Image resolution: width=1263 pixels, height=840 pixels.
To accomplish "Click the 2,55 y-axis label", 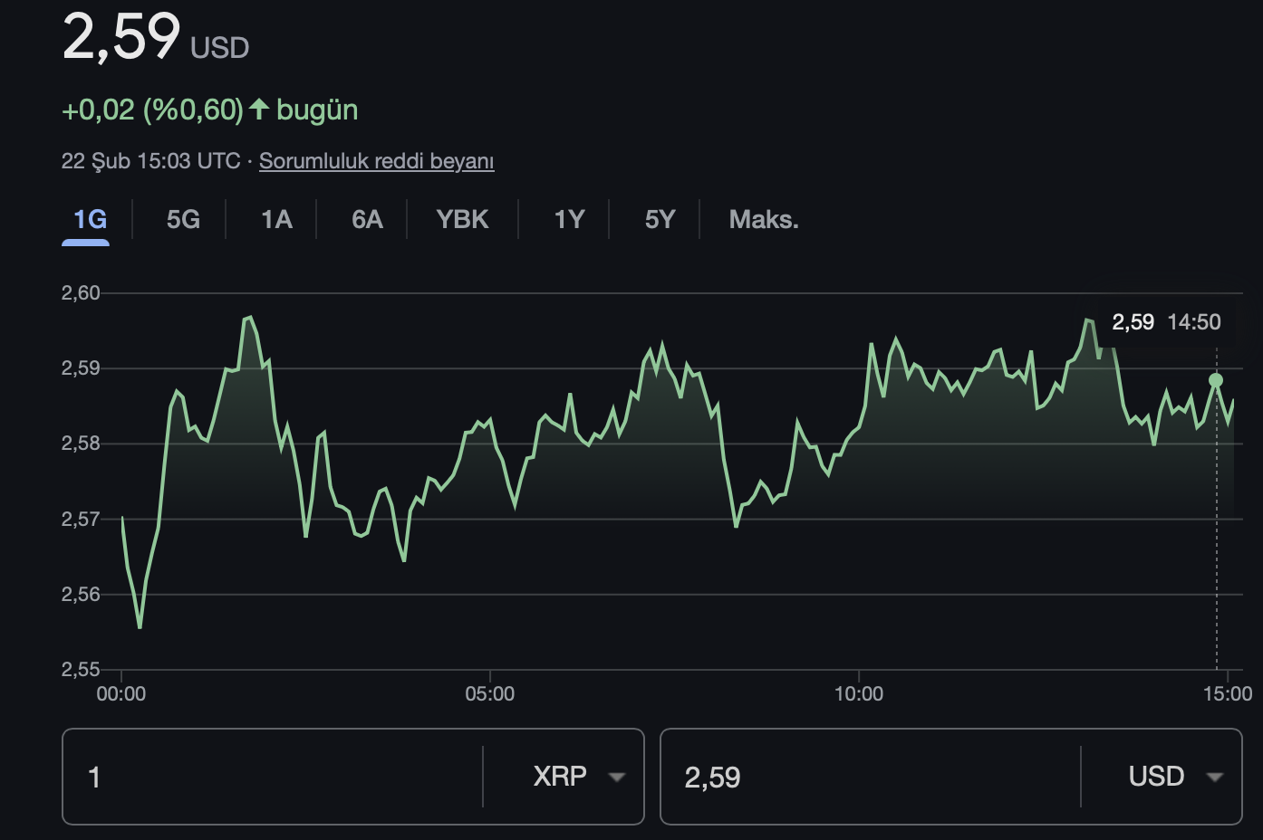I will pos(81,670).
